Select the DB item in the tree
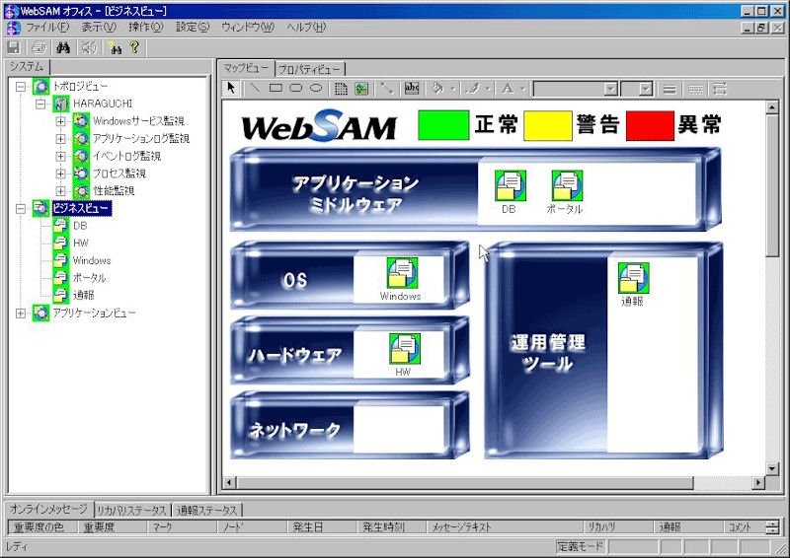 click(x=80, y=226)
